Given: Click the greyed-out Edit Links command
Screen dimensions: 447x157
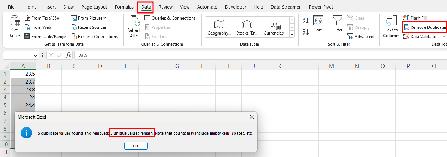Looking at the screenshot, I should pyautogui.click(x=157, y=36).
